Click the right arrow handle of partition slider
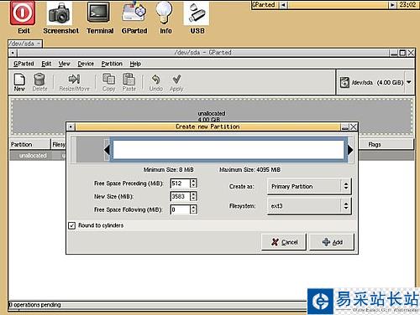The image size is (420, 315). tap(350, 150)
